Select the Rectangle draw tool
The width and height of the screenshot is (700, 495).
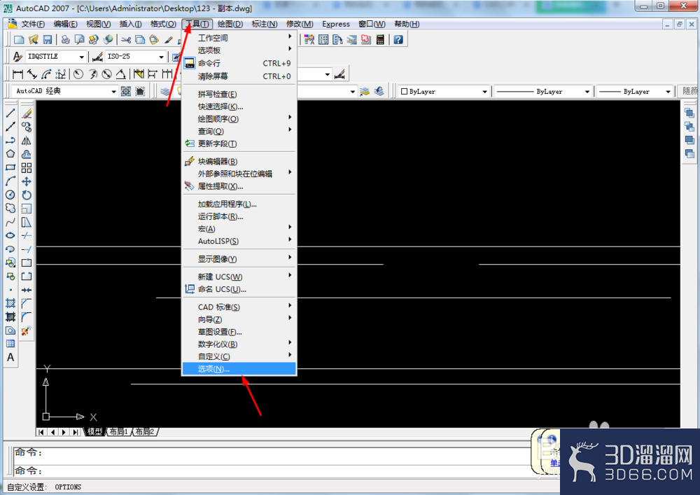(10, 168)
